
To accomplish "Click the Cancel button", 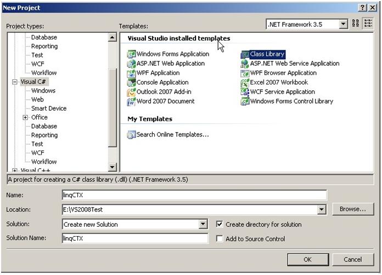I will [352, 260].
